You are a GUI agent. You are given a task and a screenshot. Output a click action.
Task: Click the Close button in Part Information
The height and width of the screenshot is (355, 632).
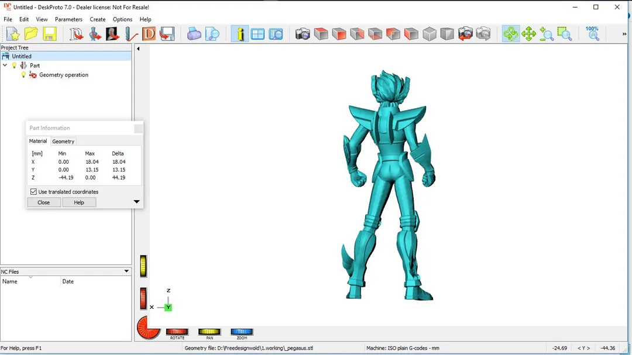coord(44,202)
